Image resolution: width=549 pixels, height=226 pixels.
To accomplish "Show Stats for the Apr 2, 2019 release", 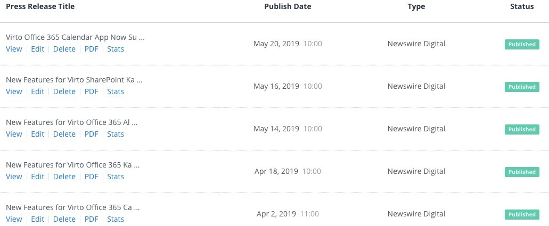I will (116, 219).
